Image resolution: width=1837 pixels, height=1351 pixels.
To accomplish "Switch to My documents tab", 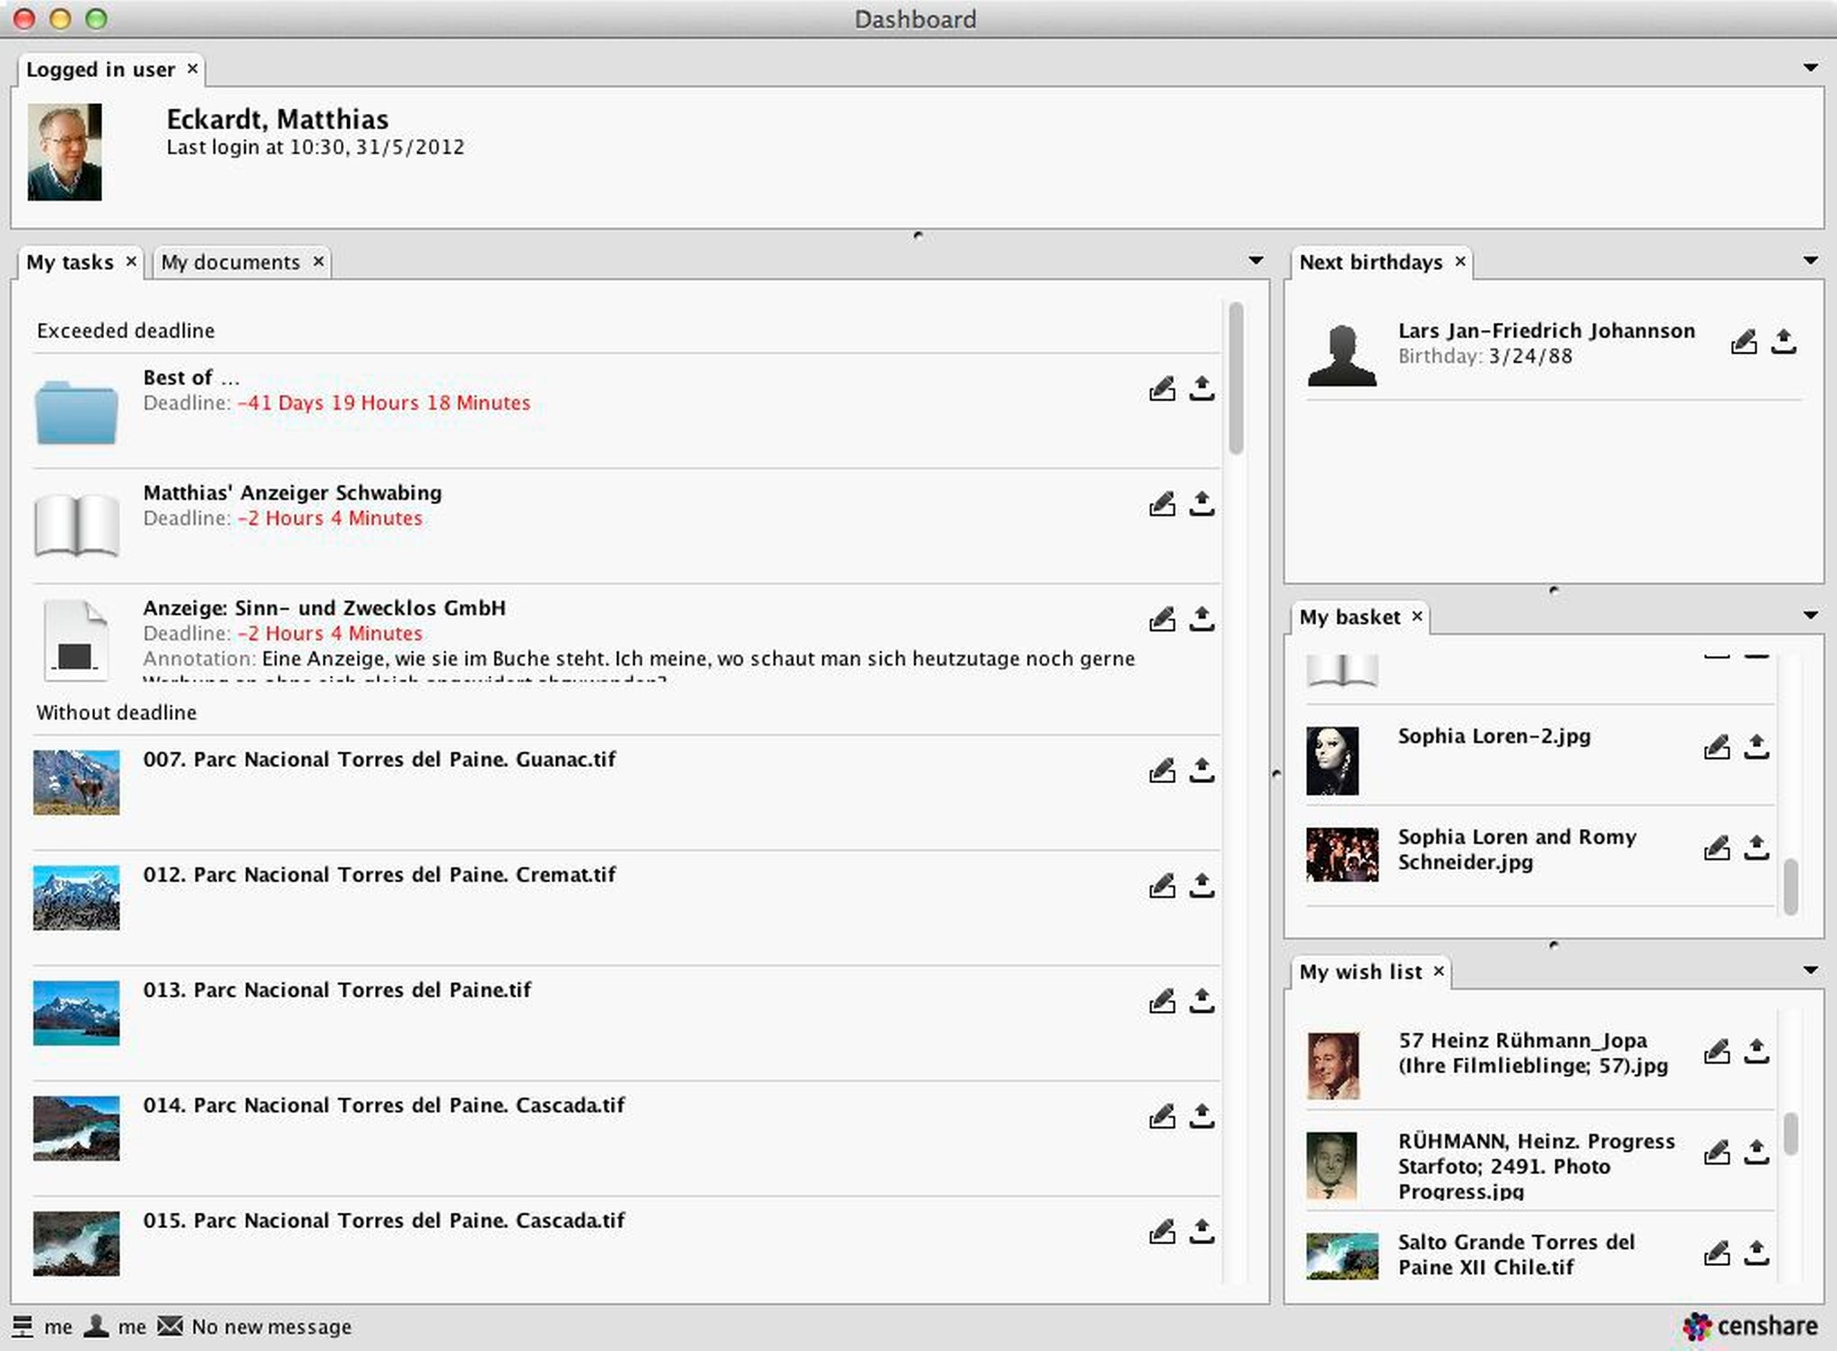I will (x=231, y=262).
